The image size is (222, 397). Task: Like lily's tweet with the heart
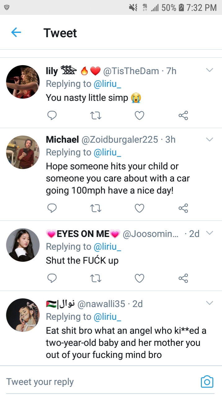click(x=140, y=116)
